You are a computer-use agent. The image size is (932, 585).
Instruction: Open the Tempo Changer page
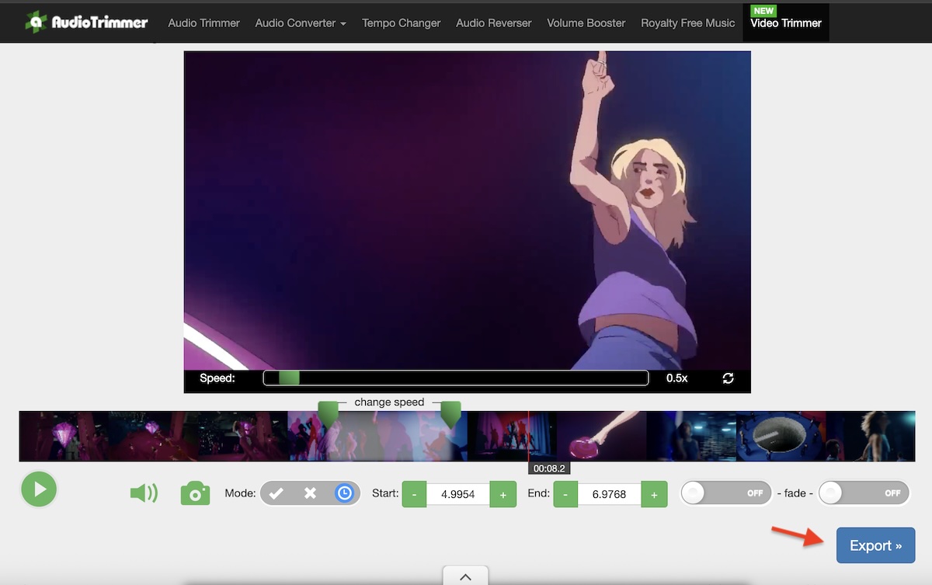tap(401, 23)
